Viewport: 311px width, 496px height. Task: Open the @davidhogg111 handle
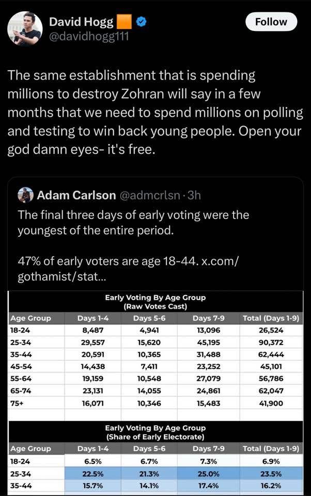88,36
